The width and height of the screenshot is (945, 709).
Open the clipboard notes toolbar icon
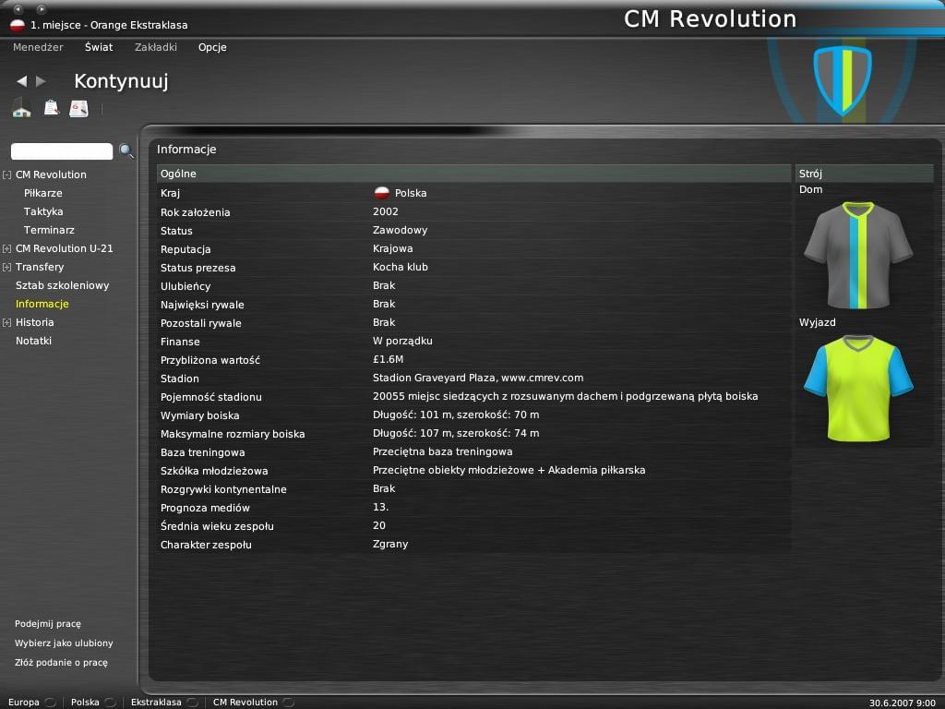pos(52,108)
